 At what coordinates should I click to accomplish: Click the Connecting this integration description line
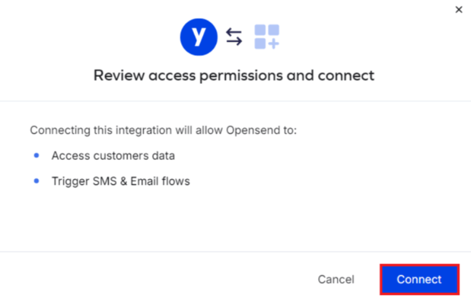pyautogui.click(x=163, y=130)
